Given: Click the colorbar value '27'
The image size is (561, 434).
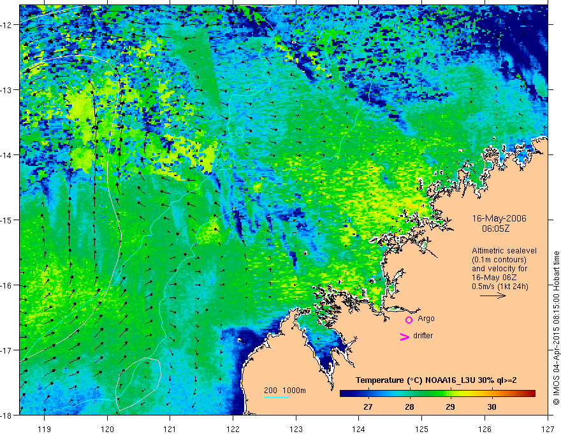Looking at the screenshot, I should 368,407.
